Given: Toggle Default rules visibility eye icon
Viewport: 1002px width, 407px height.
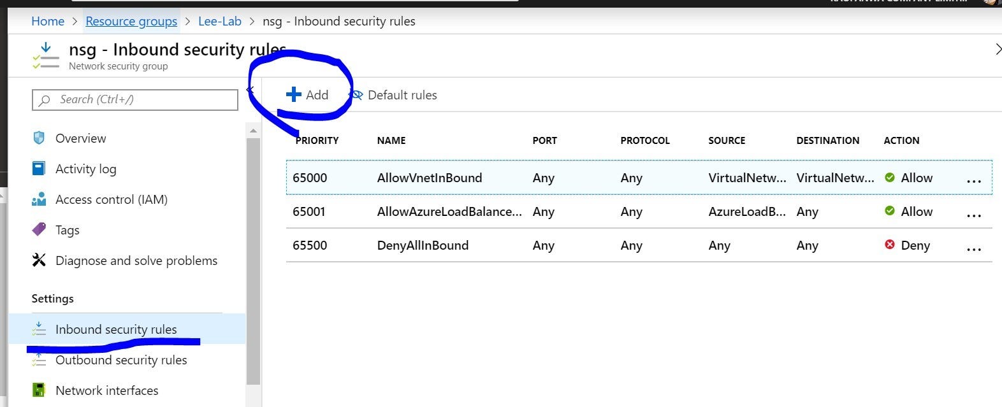Looking at the screenshot, I should [357, 95].
